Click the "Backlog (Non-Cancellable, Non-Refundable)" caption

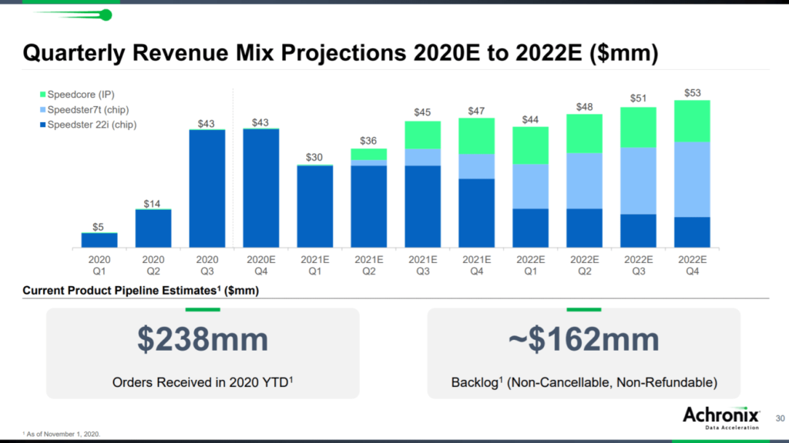tap(584, 382)
